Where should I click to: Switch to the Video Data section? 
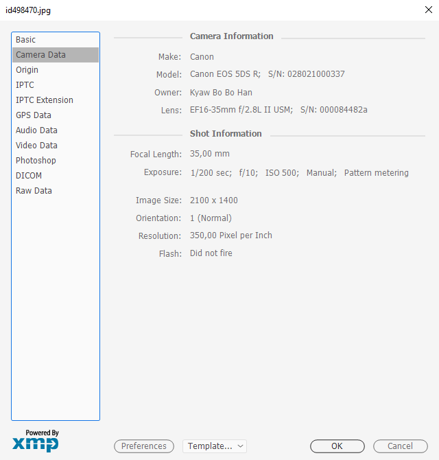[56, 146]
